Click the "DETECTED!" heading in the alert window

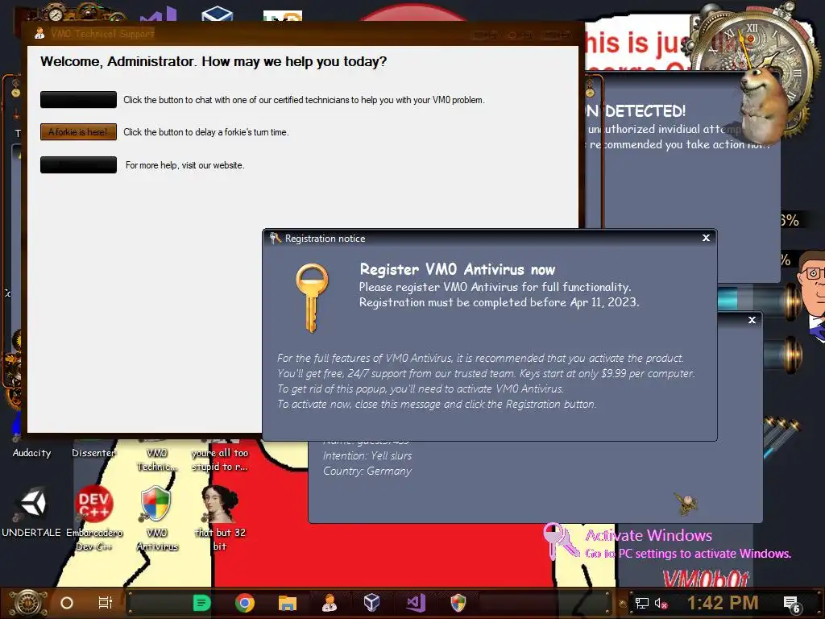645,111
